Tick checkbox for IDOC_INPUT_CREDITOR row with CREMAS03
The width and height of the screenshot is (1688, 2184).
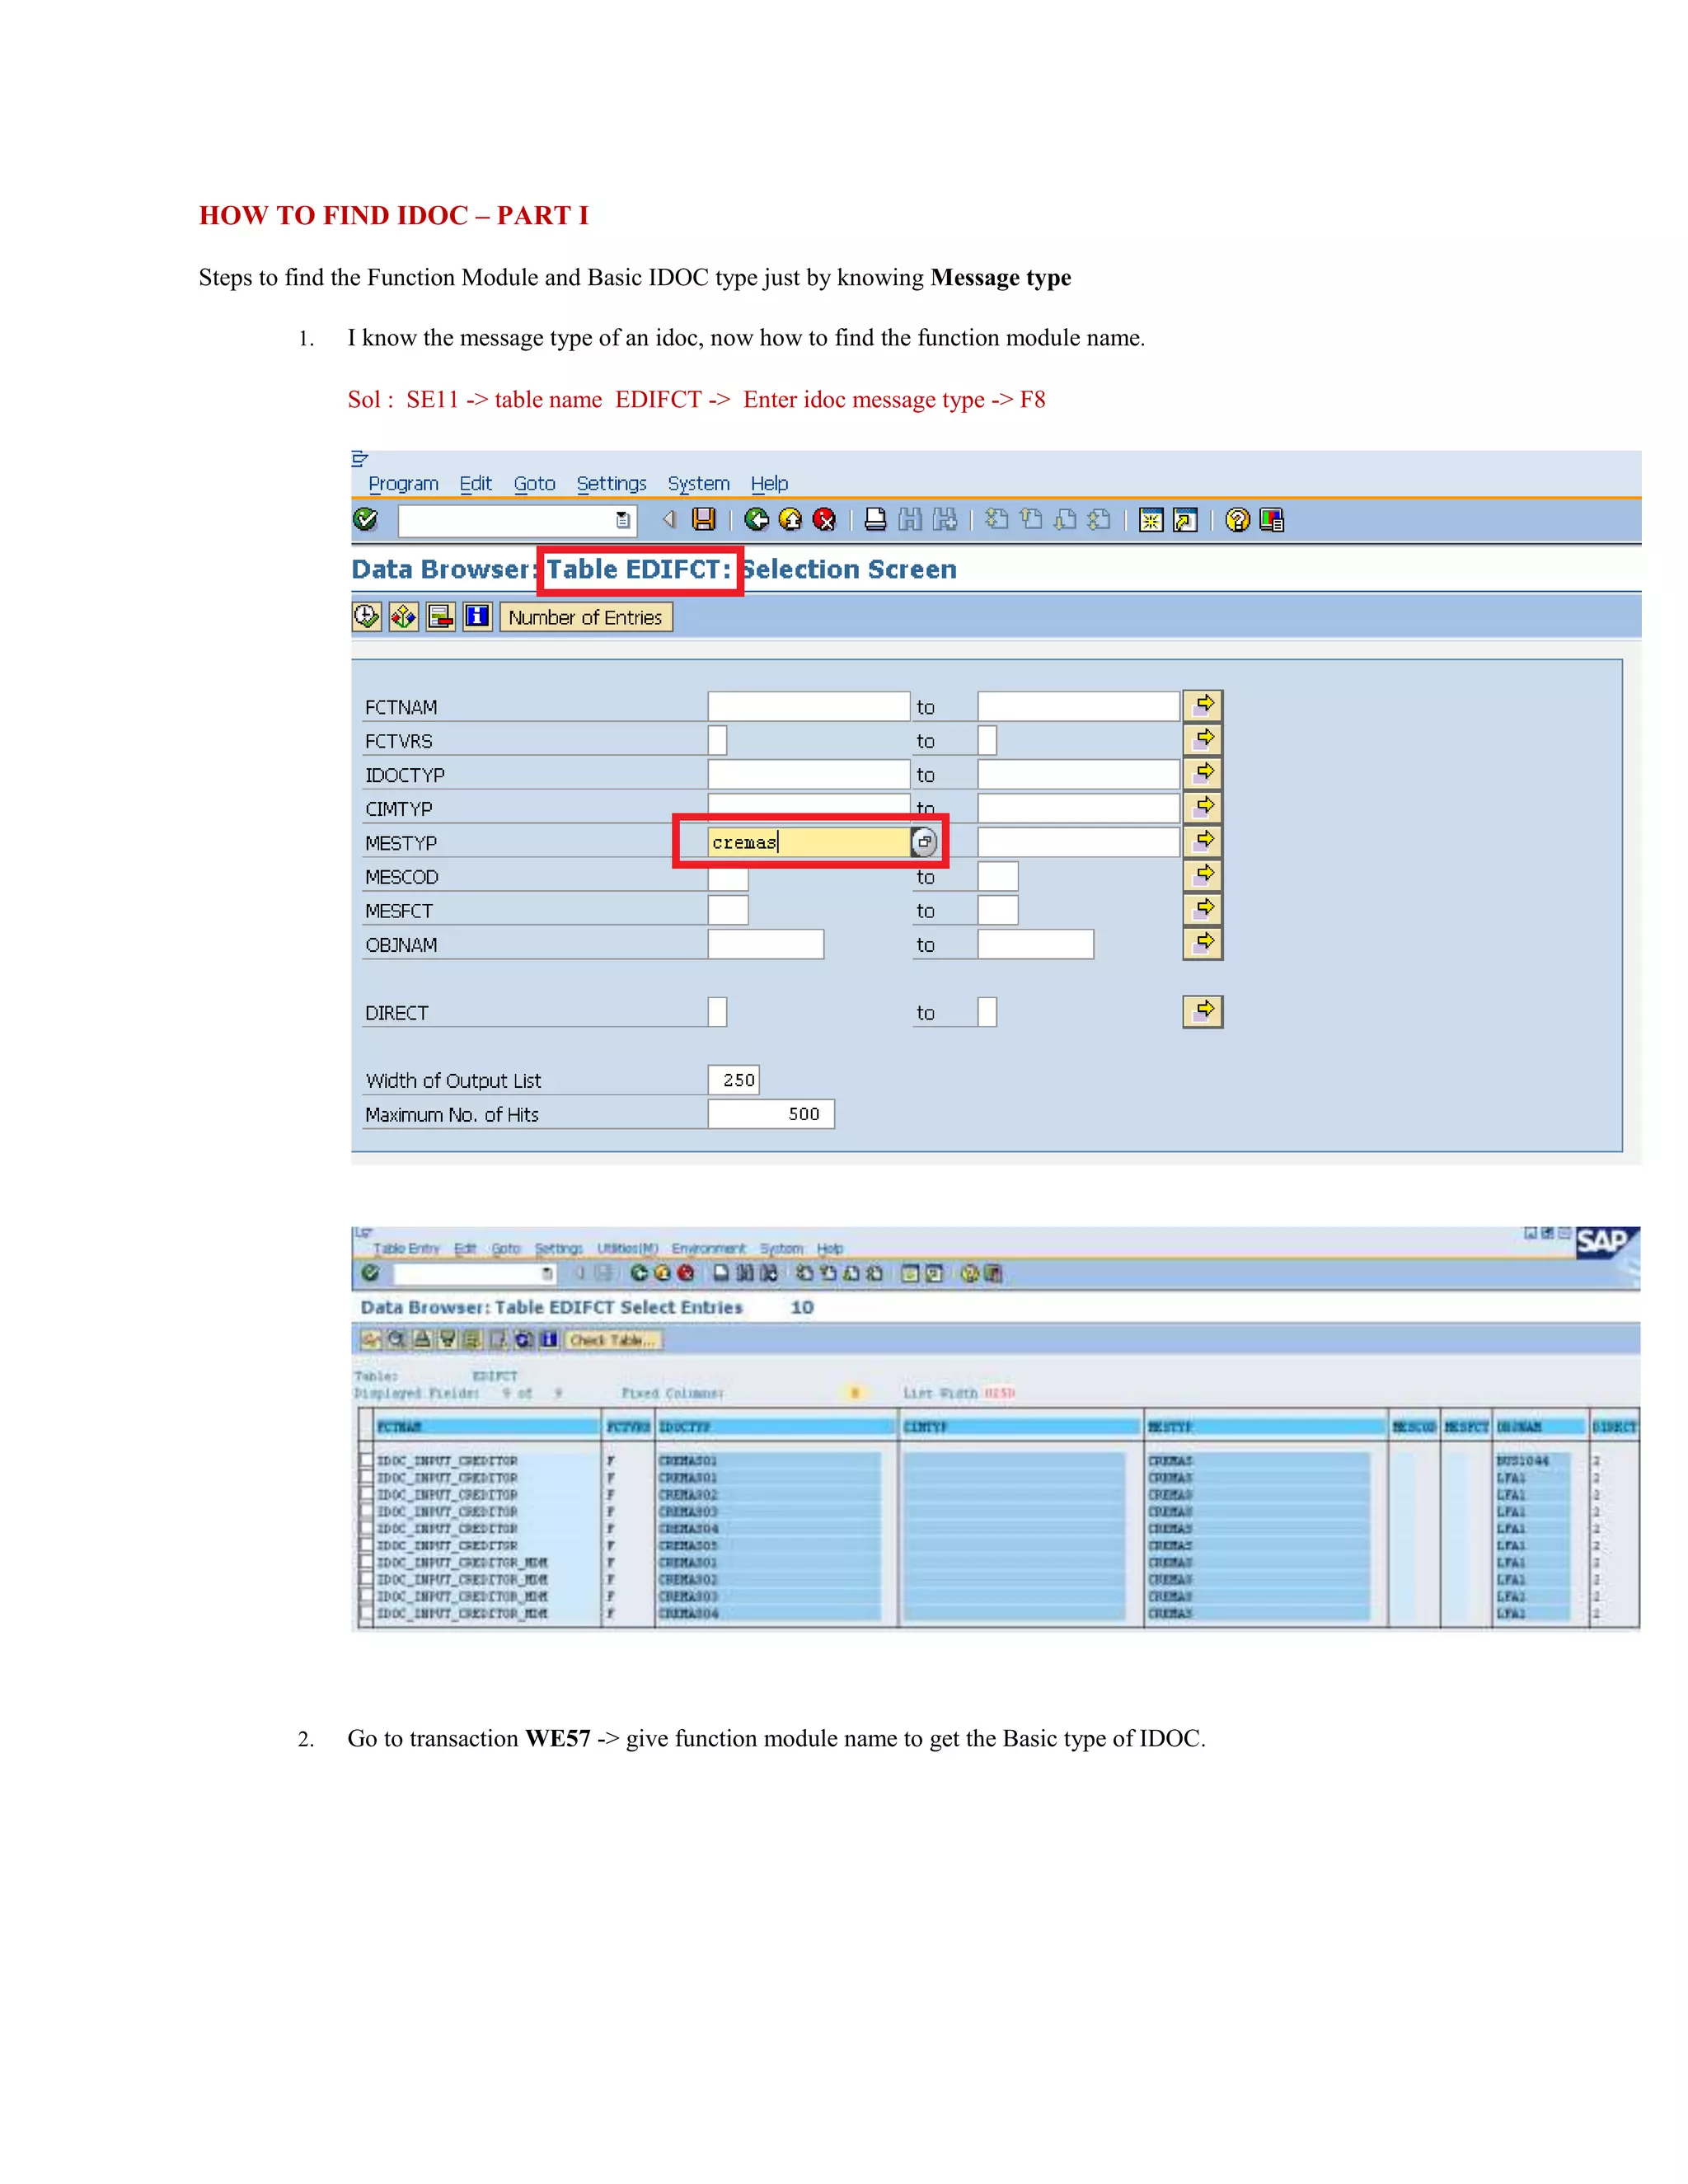pyautogui.click(x=367, y=1511)
